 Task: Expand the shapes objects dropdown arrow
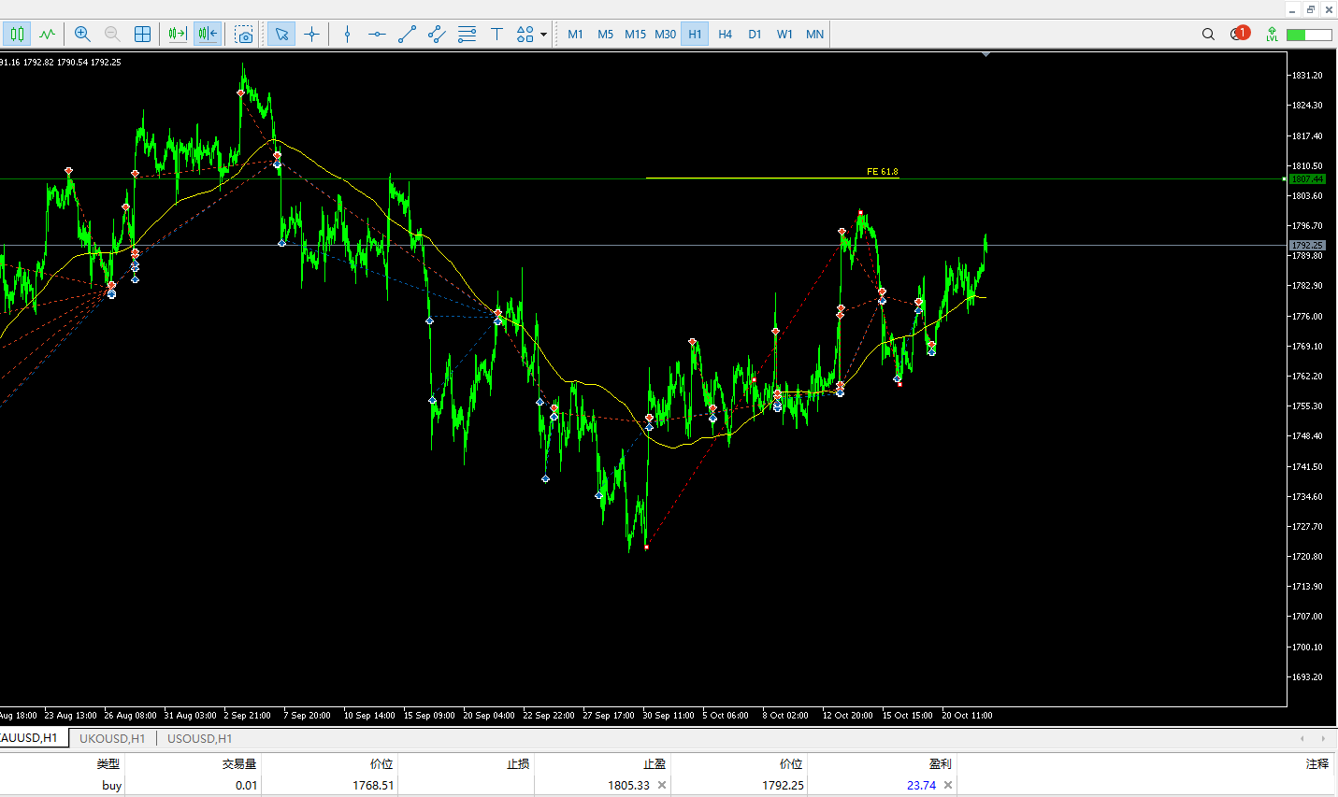[543, 36]
